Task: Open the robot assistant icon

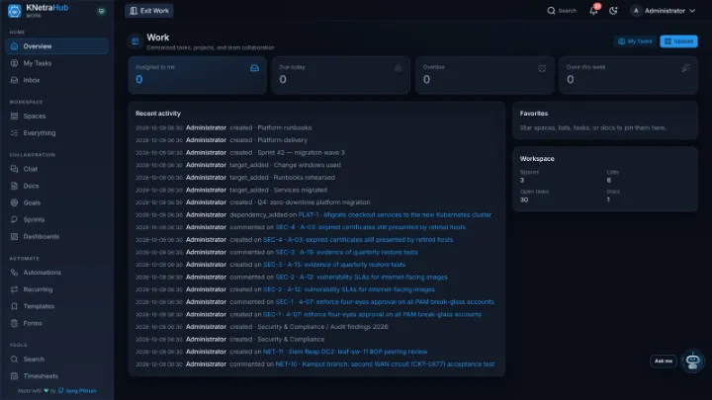Action: (692, 361)
